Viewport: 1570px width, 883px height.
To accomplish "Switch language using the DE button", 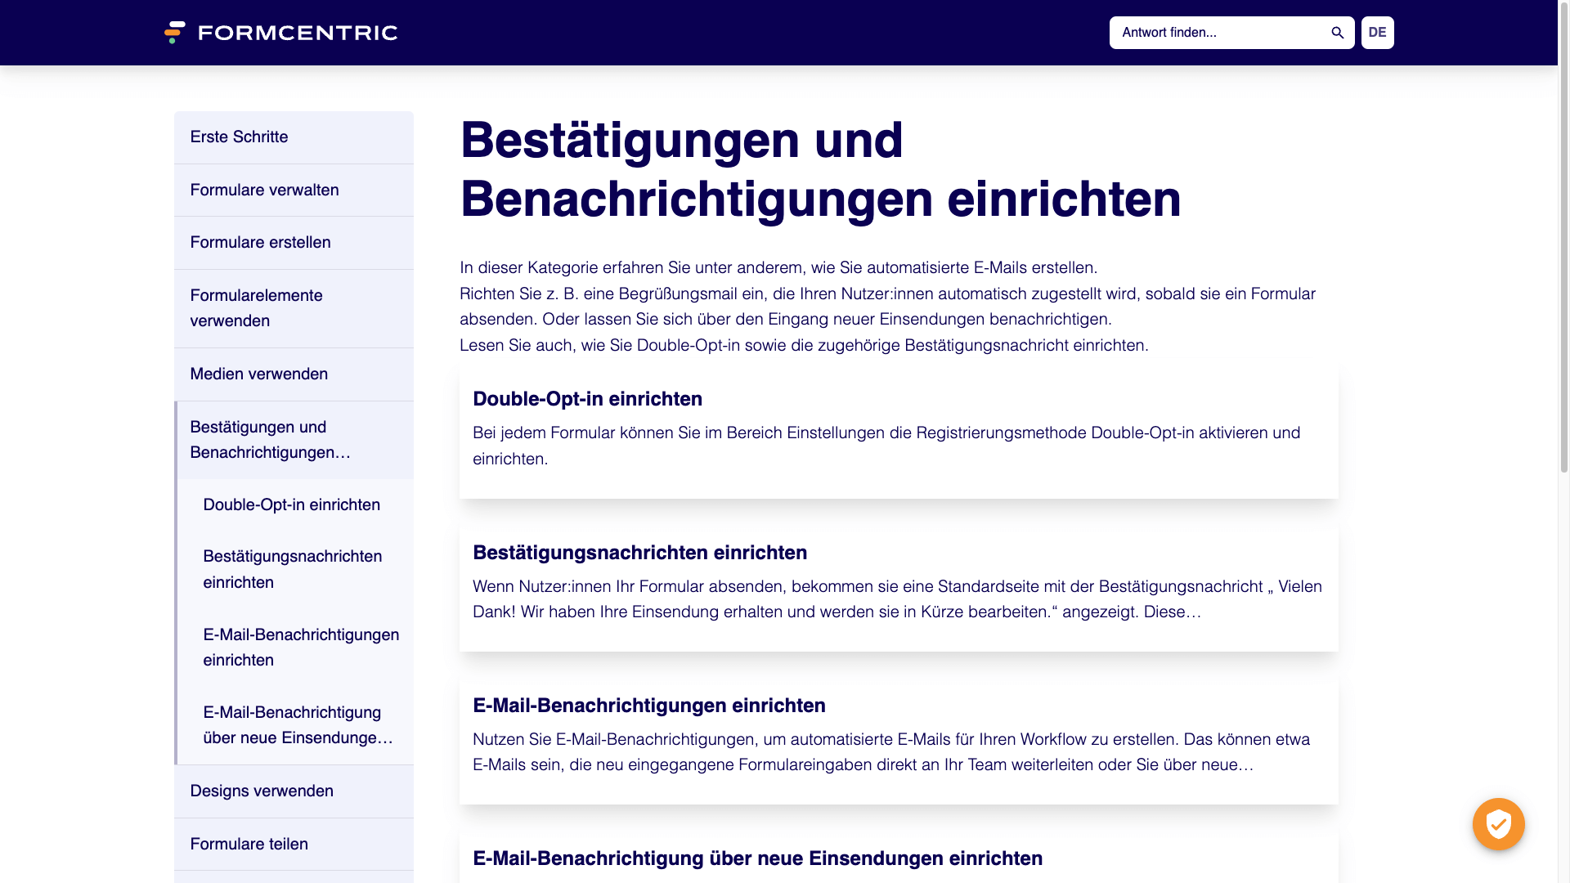I will [1377, 33].
